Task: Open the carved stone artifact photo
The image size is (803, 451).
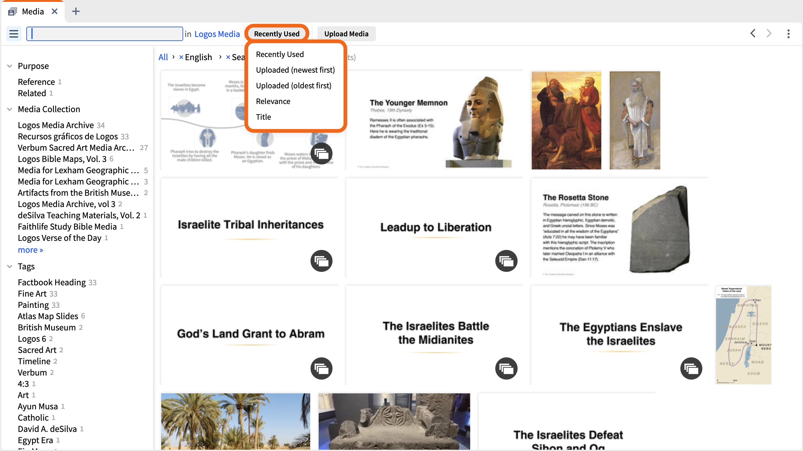Action: click(x=394, y=421)
